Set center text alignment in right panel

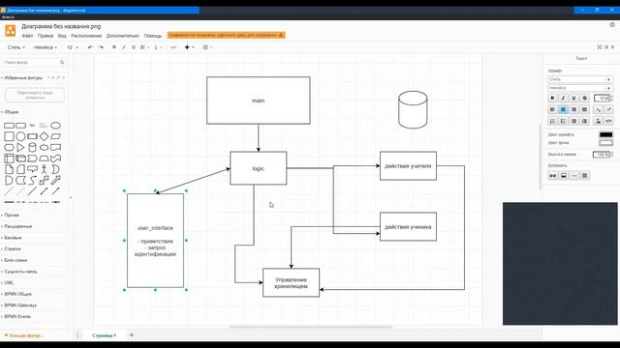tap(563, 109)
